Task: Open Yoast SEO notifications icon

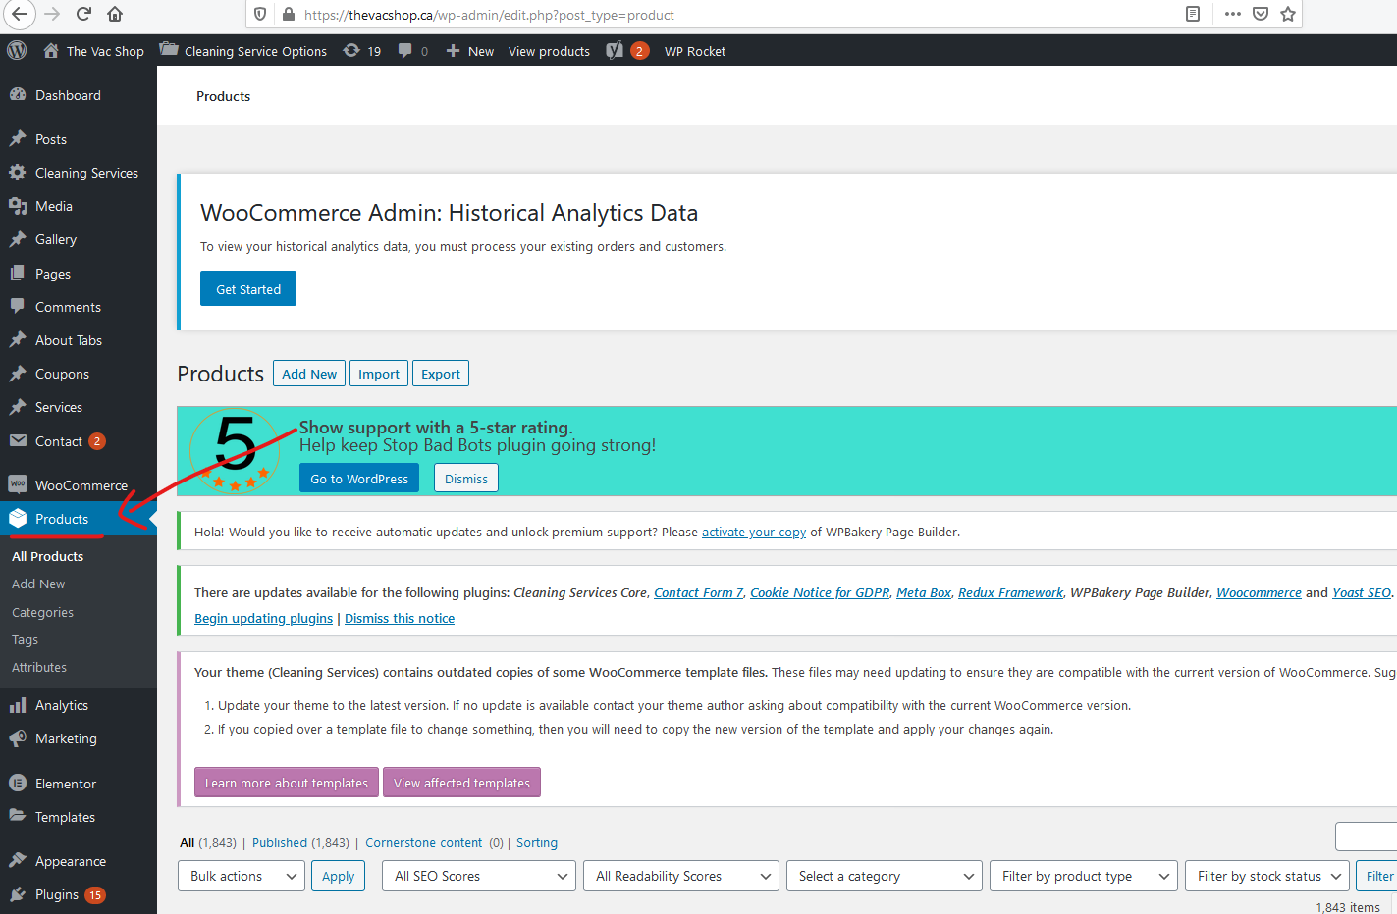Action: pyautogui.click(x=626, y=51)
